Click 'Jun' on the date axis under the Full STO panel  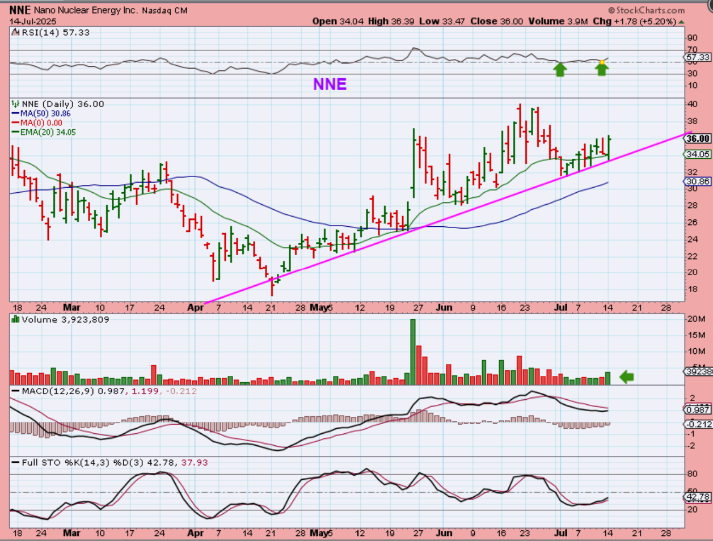(444, 533)
